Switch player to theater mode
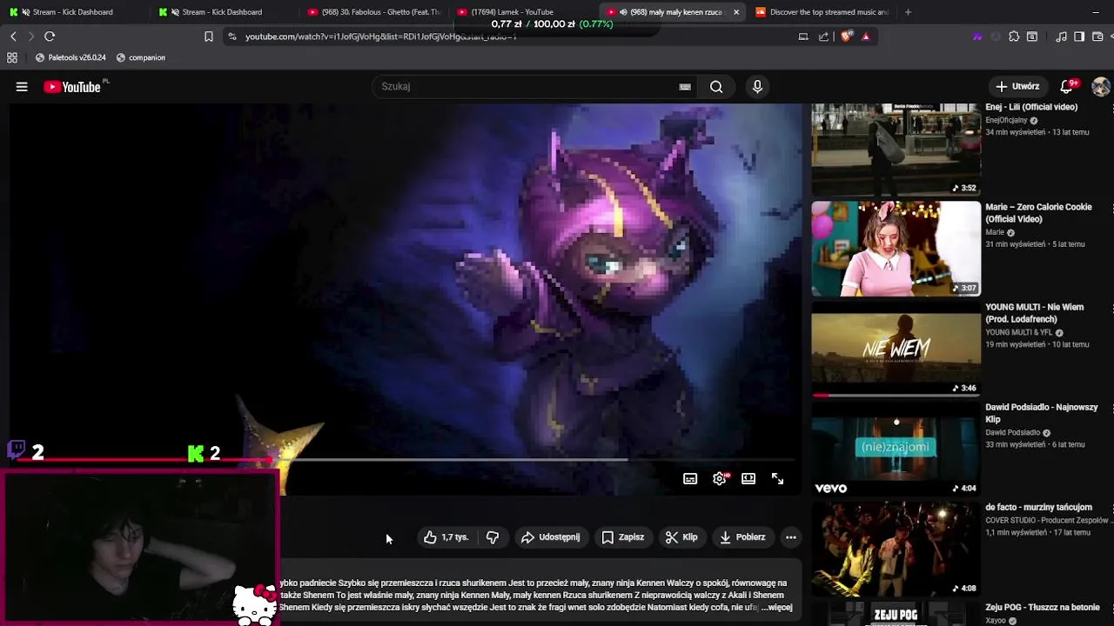The width and height of the screenshot is (1114, 626). [x=748, y=478]
